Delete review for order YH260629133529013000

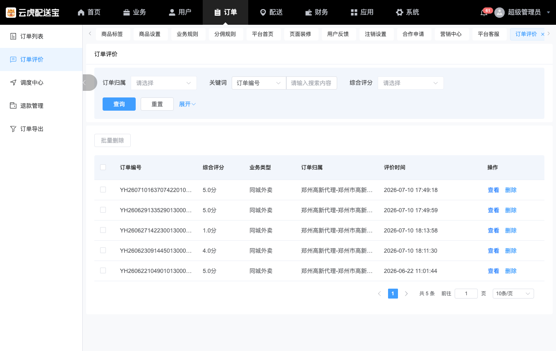click(x=511, y=210)
